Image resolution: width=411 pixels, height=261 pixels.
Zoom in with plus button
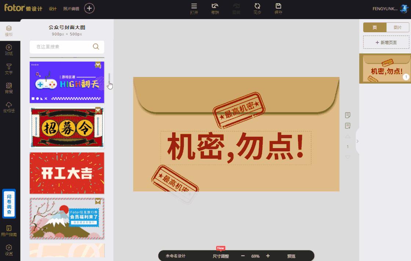[x=268, y=256]
